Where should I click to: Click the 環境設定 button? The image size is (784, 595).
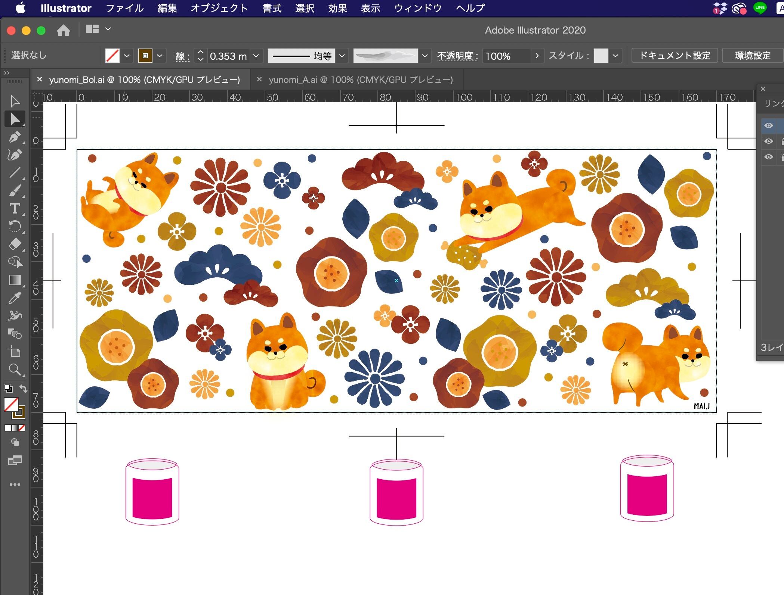[753, 56]
